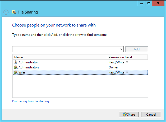Select the Sales row name

pos(22,72)
